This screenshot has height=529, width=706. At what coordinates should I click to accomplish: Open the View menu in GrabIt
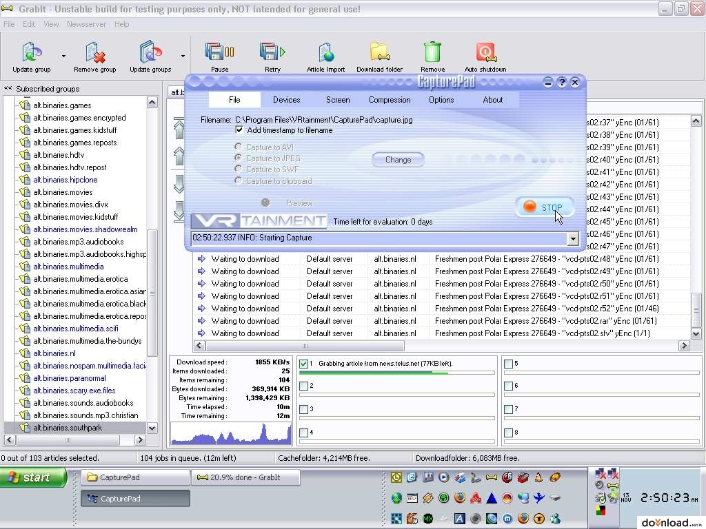coord(51,24)
